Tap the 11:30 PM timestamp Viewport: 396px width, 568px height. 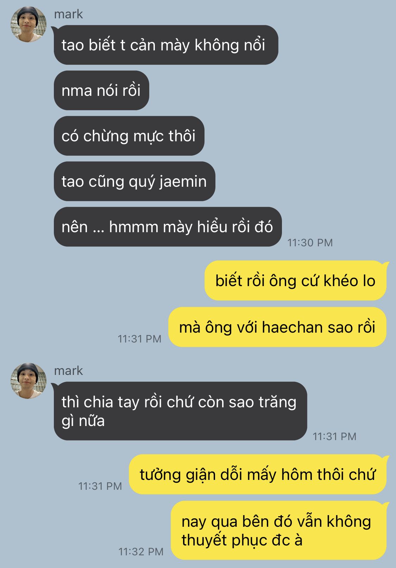pos(310,242)
